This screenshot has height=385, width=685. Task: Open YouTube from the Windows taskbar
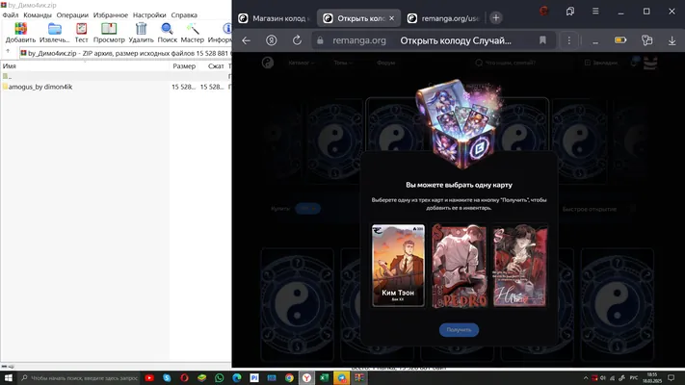149,378
